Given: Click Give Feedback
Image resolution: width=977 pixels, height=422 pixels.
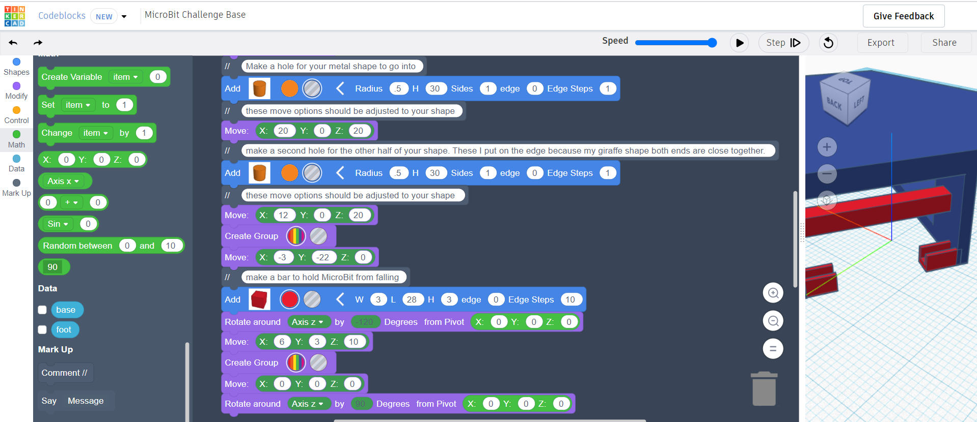Looking at the screenshot, I should tap(904, 16).
